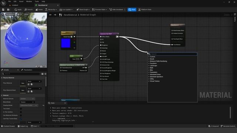Open the Live Update dropdown

pyautogui.click(x=66, y=10)
